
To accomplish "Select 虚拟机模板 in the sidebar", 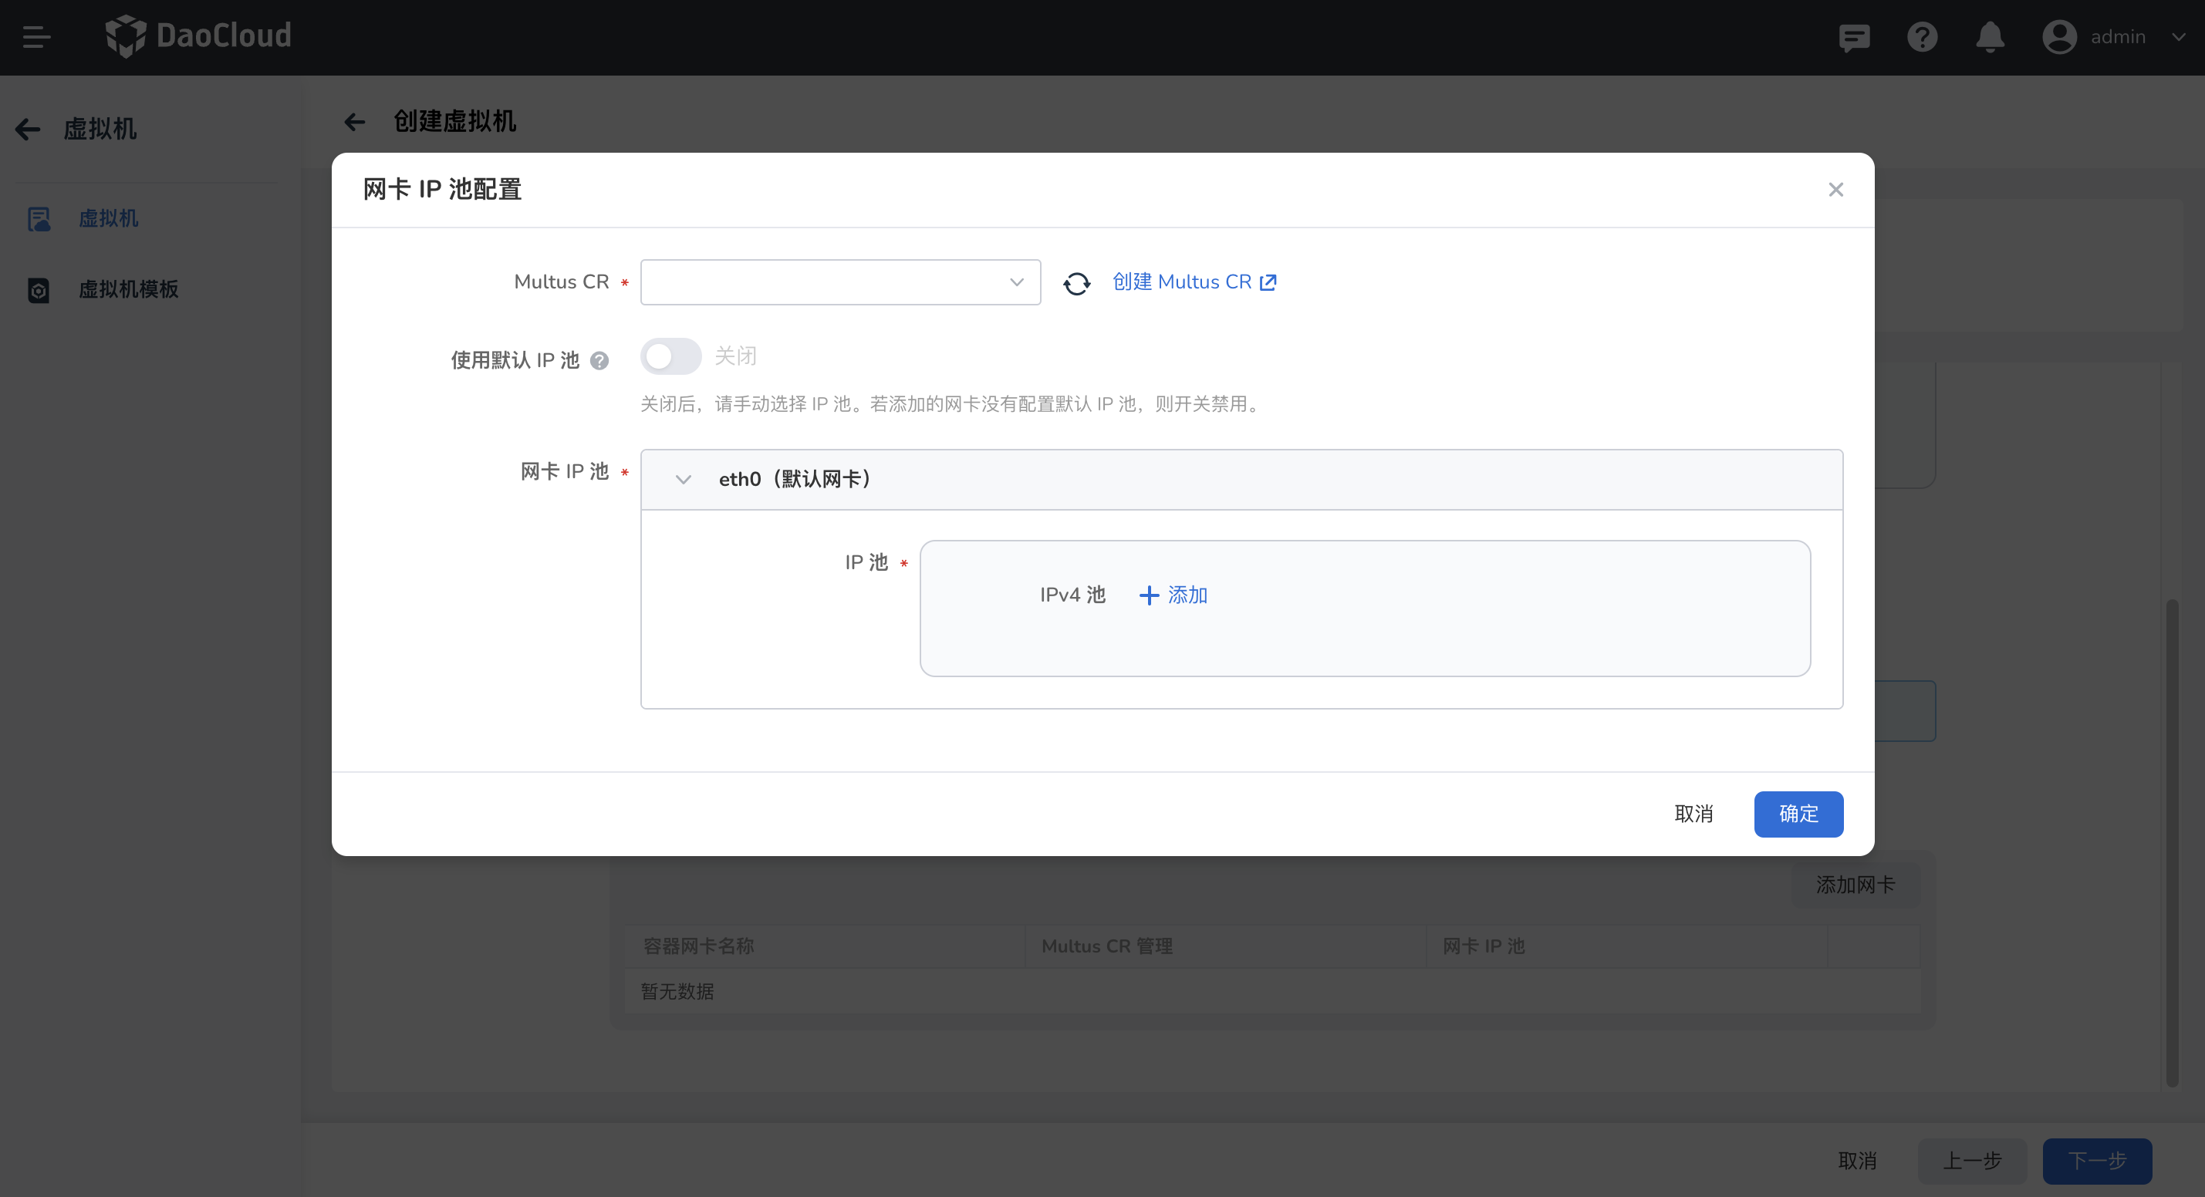I will point(128,289).
